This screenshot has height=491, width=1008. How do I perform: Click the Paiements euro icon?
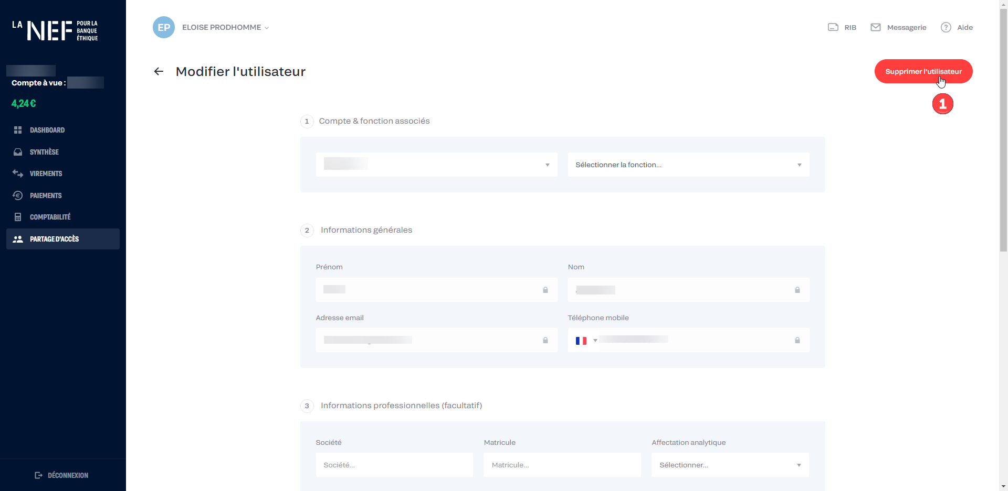click(18, 195)
